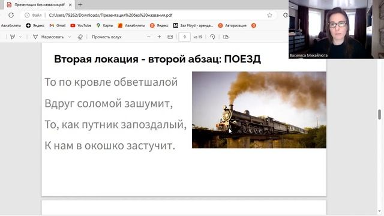Reload the PDF page
This screenshot has width=384, height=216.
click(x=11, y=15)
